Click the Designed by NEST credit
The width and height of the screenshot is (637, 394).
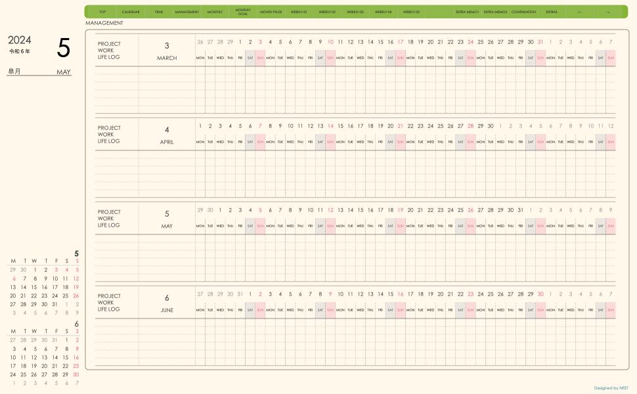tap(611, 388)
